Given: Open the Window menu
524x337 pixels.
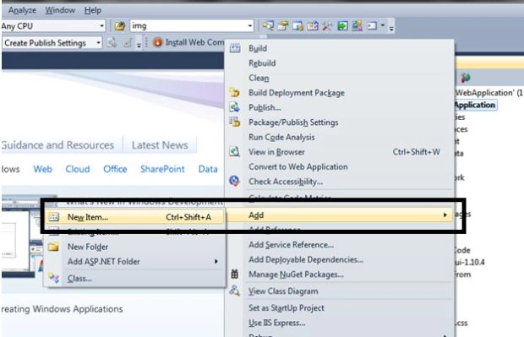Looking at the screenshot, I should (60, 10).
